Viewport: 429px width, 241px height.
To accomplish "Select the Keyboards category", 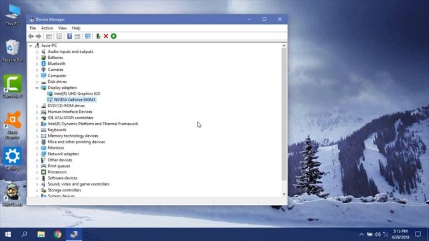I will tap(57, 130).
